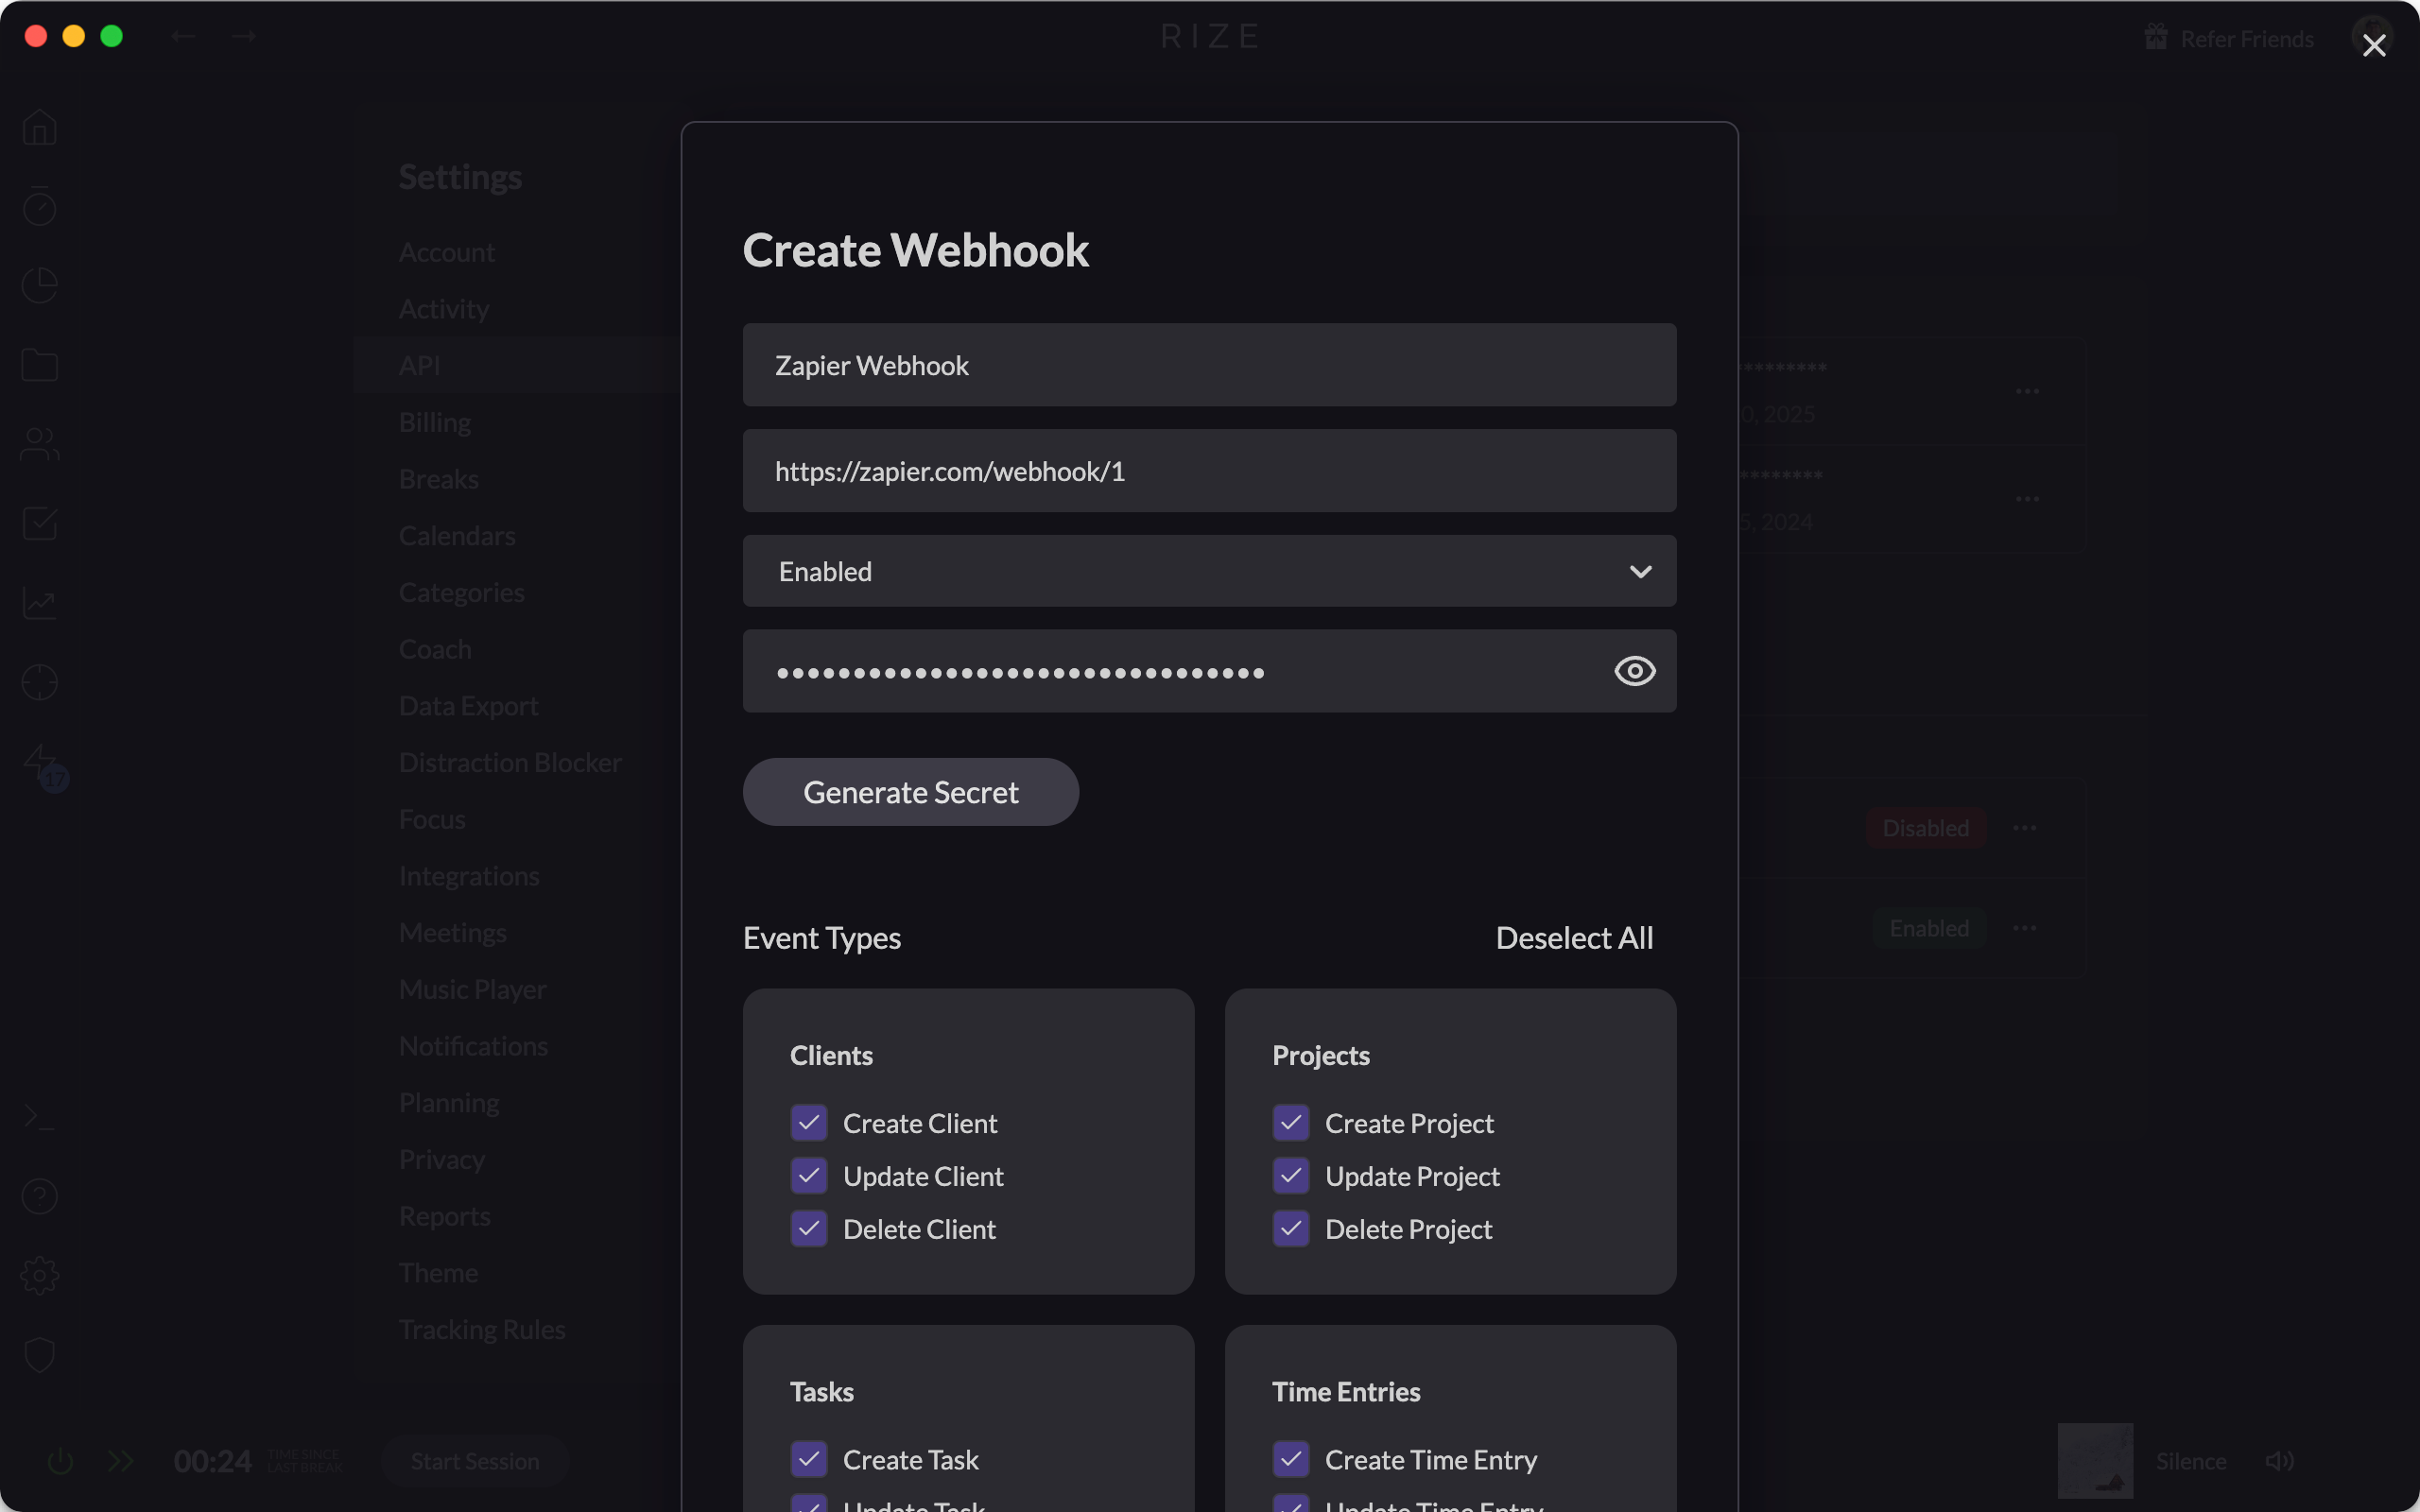Click the Generate Secret button

(x=910, y=792)
